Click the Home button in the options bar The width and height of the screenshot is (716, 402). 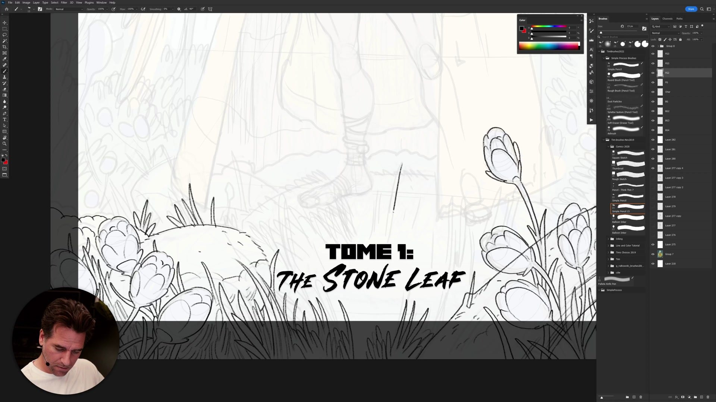(x=6, y=9)
